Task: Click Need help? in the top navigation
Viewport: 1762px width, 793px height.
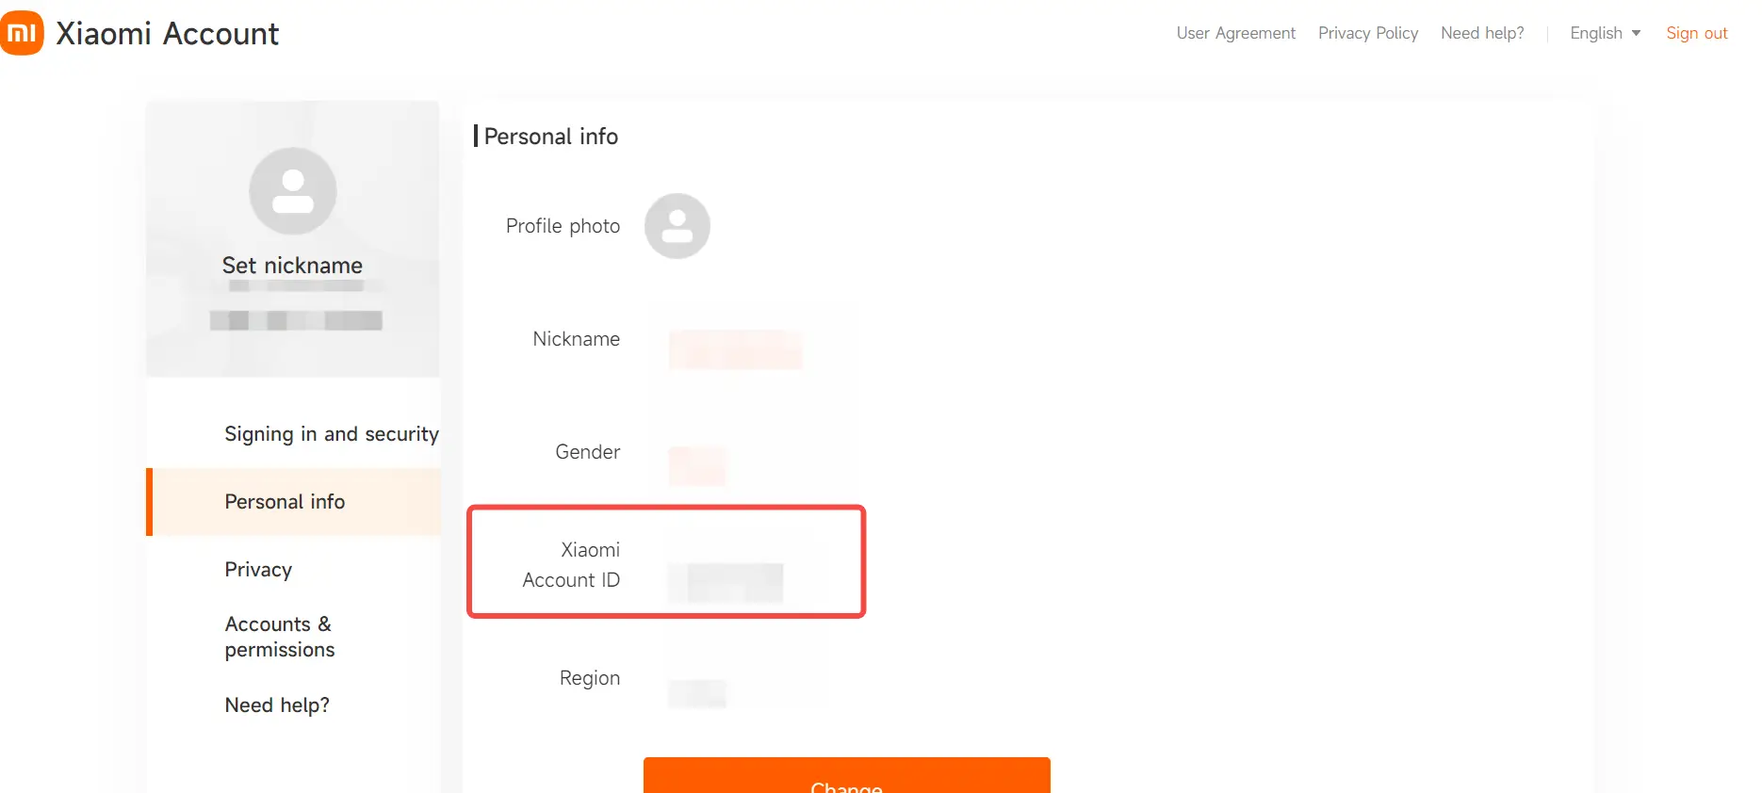Action: (1482, 33)
